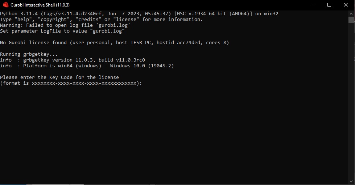Click the "Please enter the Key Code" line
The image size is (355, 185).
point(59,77)
